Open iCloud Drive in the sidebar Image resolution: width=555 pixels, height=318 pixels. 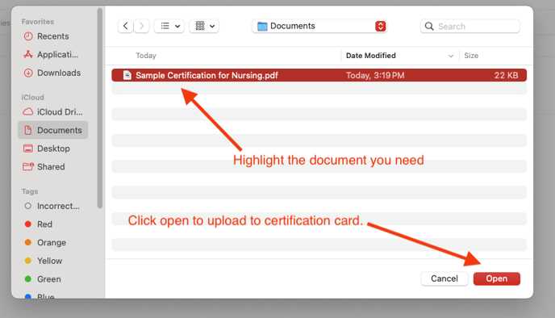pyautogui.click(x=53, y=112)
